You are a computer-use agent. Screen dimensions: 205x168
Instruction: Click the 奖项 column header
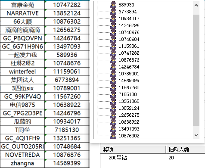(133, 149)
